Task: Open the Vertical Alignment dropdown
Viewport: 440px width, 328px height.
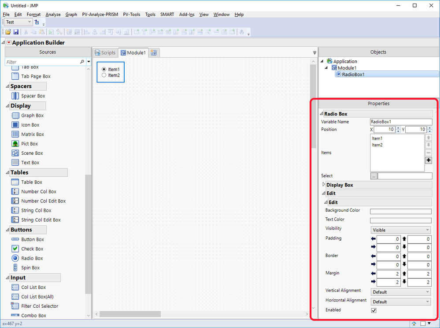Action: (400, 292)
